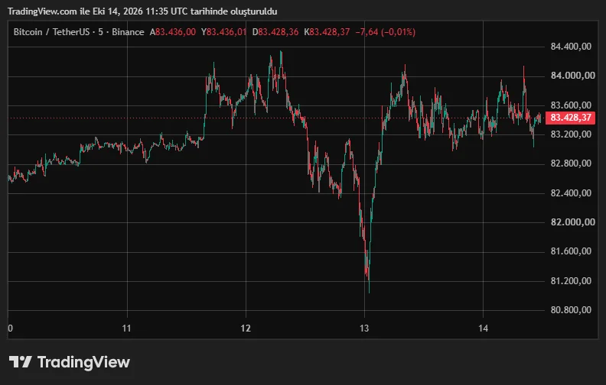
Task: Click date label 13 on time axis
Action: pos(364,328)
